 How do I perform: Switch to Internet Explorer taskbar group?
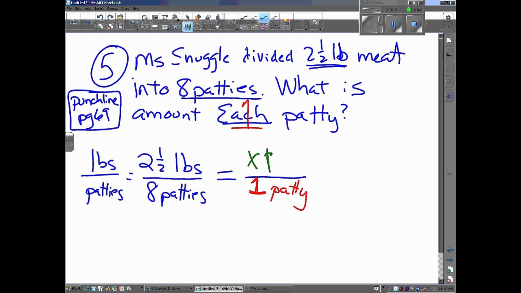tap(168, 289)
